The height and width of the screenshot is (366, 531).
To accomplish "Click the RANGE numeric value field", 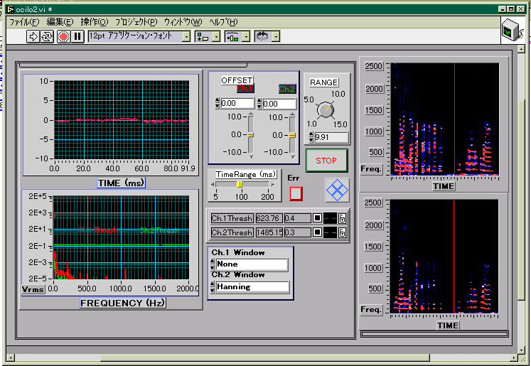I will pyautogui.click(x=331, y=137).
